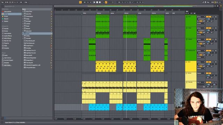This screenshot has height=125, width=223.
Task: Toggle the orange Follow playback button
Action: (x=80, y=2)
